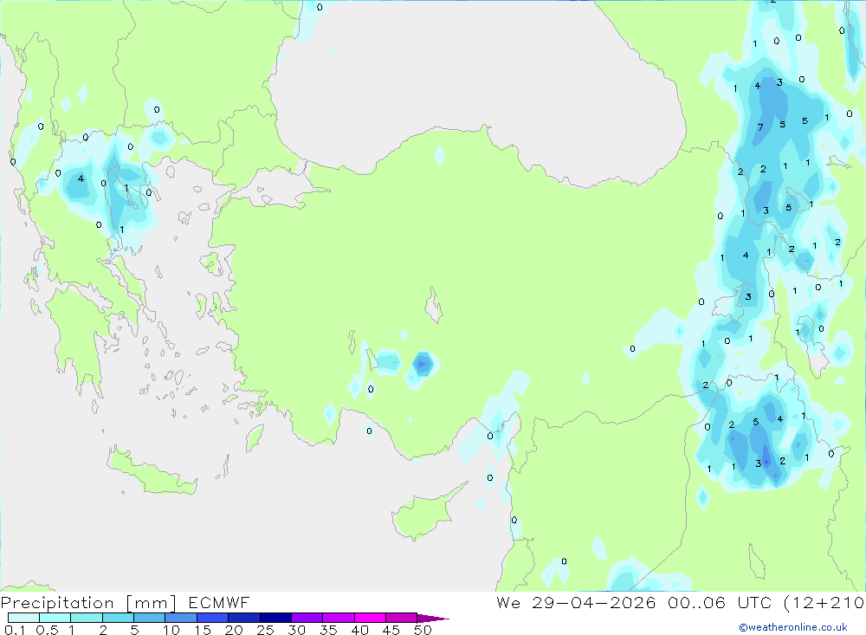This screenshot has width=866, height=635.
Task: Click the legend swatch between 30 and 35
Action: pyautogui.click(x=307, y=618)
